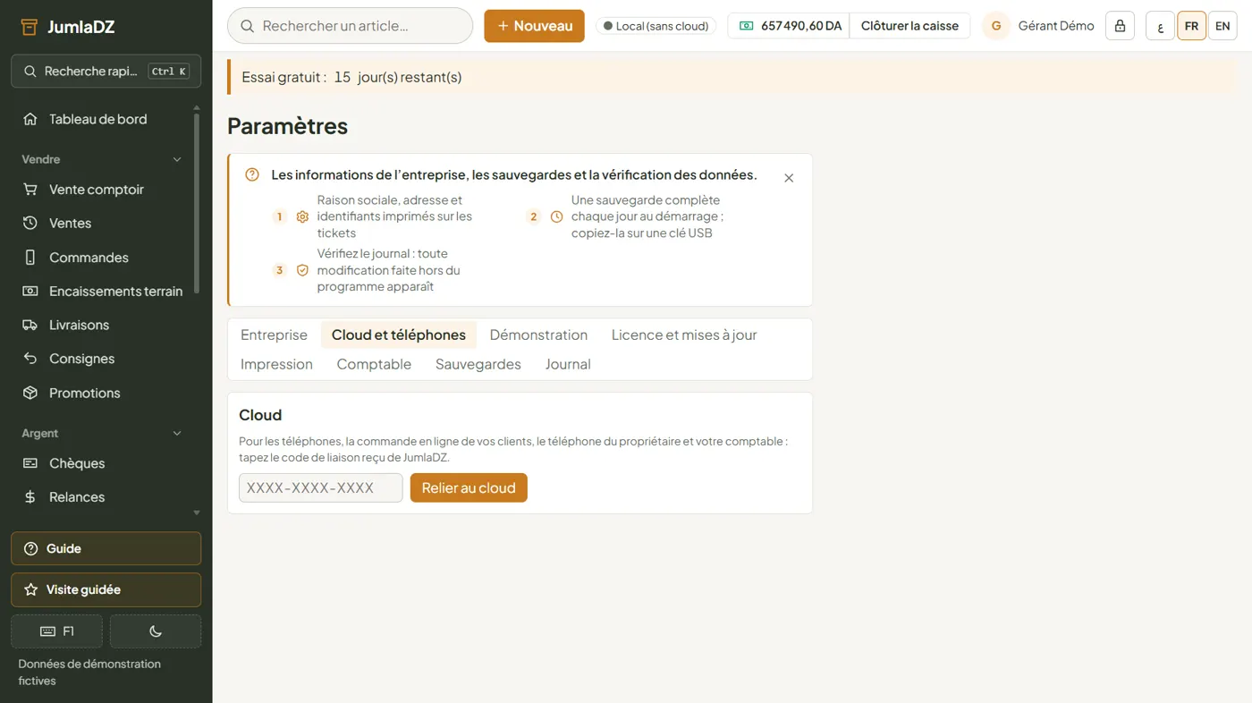Open Licence et mises à jour tab
Screen dimensions: 1252x703
click(x=684, y=335)
